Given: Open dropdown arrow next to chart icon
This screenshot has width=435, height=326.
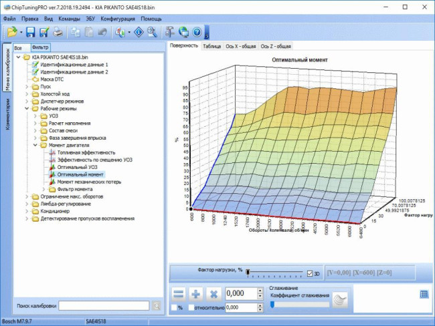Looking at the screenshot, I should pos(129,33).
